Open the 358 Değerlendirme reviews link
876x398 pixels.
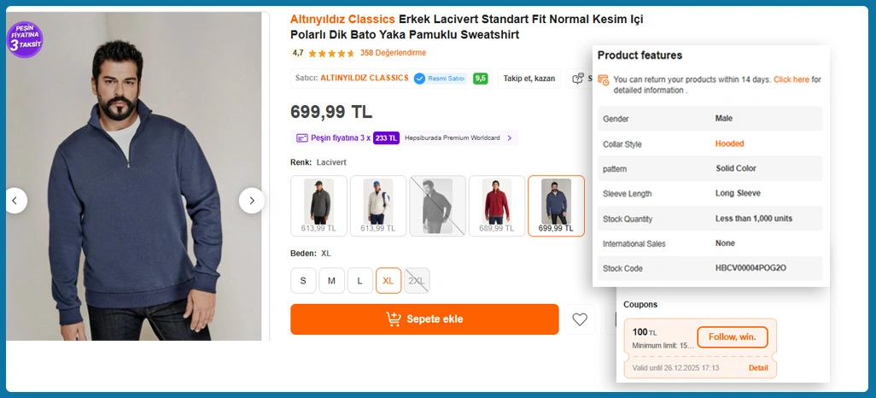point(393,53)
